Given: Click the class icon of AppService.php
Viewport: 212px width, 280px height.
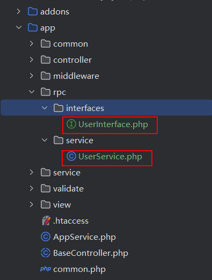Looking at the screenshot, I should click(46, 237).
